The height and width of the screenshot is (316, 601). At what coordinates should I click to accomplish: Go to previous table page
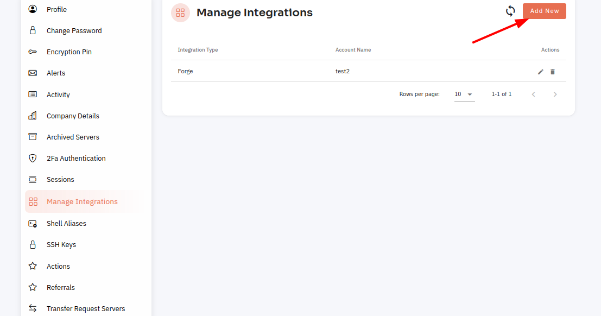click(533, 94)
